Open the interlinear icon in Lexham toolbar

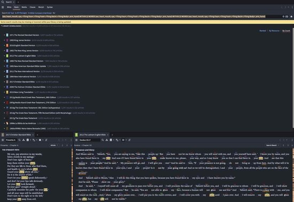tap(117, 140)
